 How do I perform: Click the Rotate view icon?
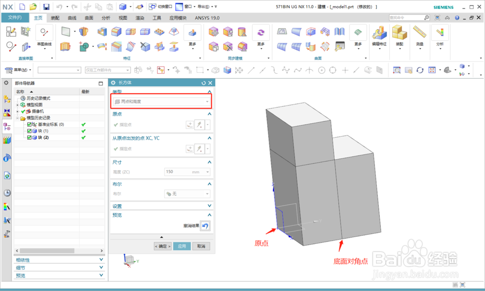click(420, 70)
